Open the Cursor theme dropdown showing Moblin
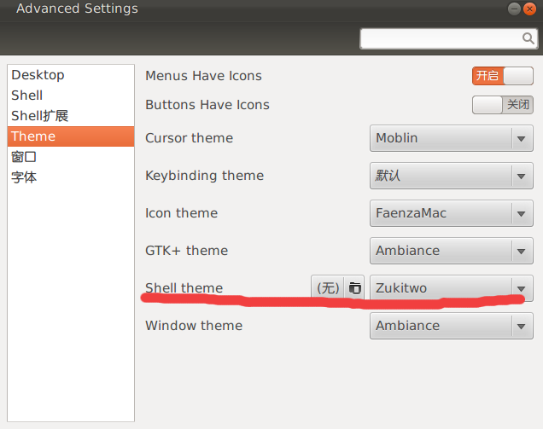Viewport: 543px width, 429px height. [452, 138]
